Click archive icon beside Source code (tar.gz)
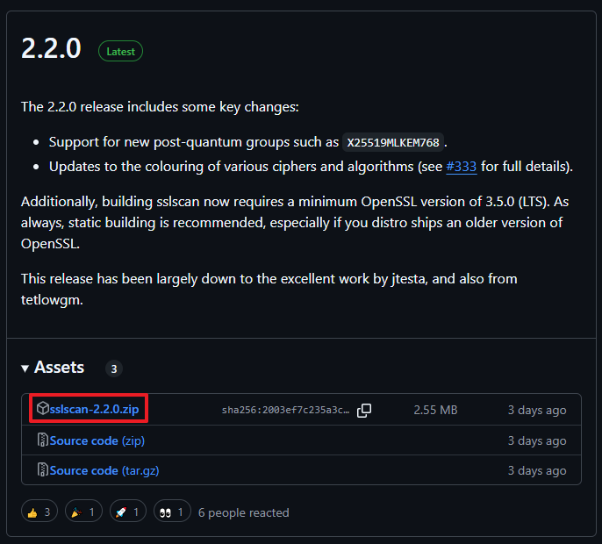602x544 pixels. (x=43, y=469)
